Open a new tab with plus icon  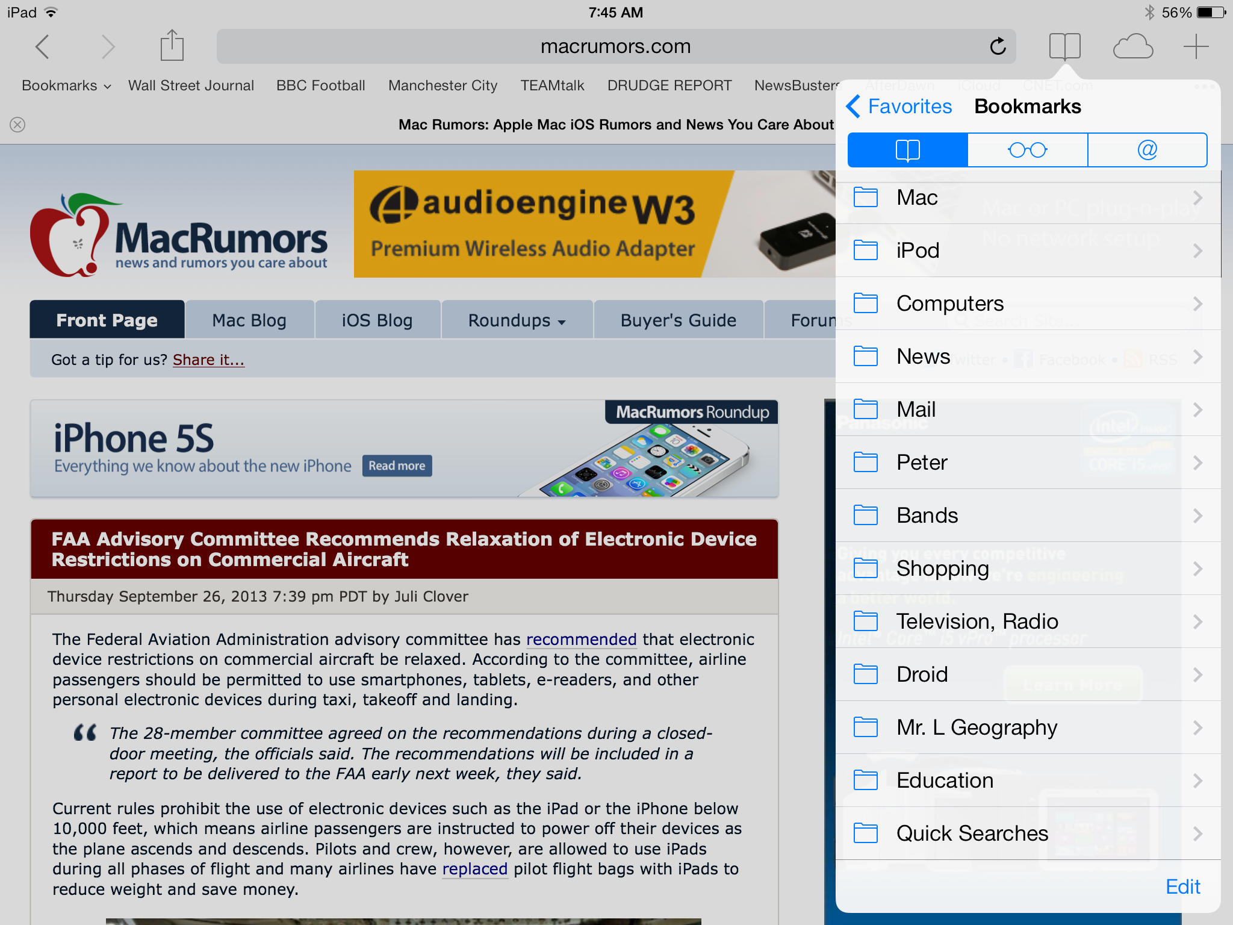pos(1196,46)
